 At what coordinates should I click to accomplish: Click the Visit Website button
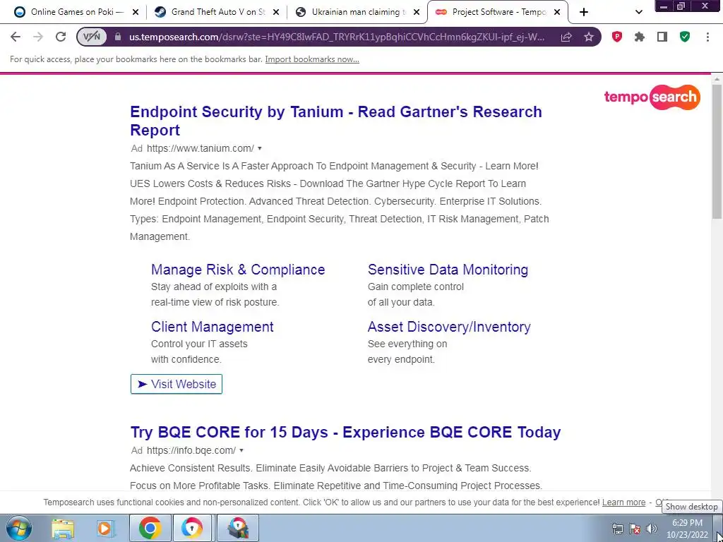[x=176, y=384]
